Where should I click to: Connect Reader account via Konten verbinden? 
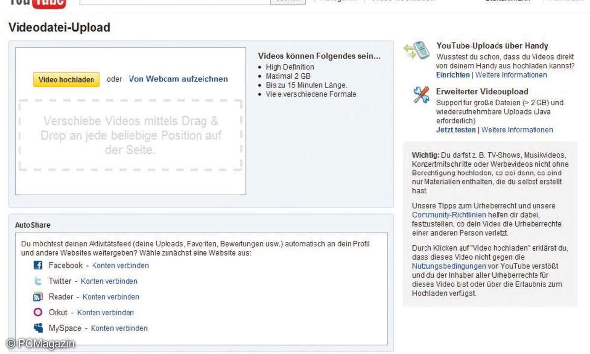pyautogui.click(x=111, y=297)
